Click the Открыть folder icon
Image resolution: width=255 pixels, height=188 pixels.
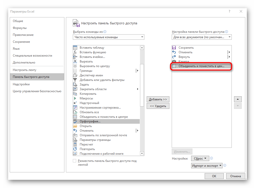point(75,126)
